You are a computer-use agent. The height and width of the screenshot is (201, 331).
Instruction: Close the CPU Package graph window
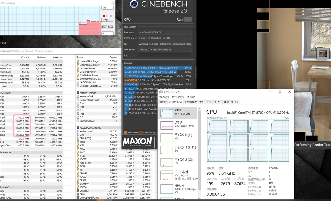(x=113, y=3)
